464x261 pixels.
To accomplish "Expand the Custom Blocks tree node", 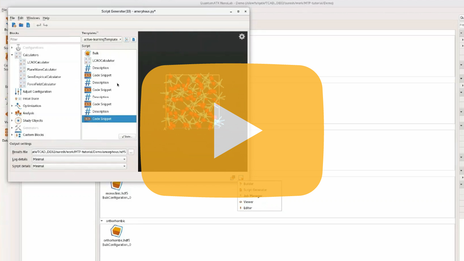I will pos(12,135).
